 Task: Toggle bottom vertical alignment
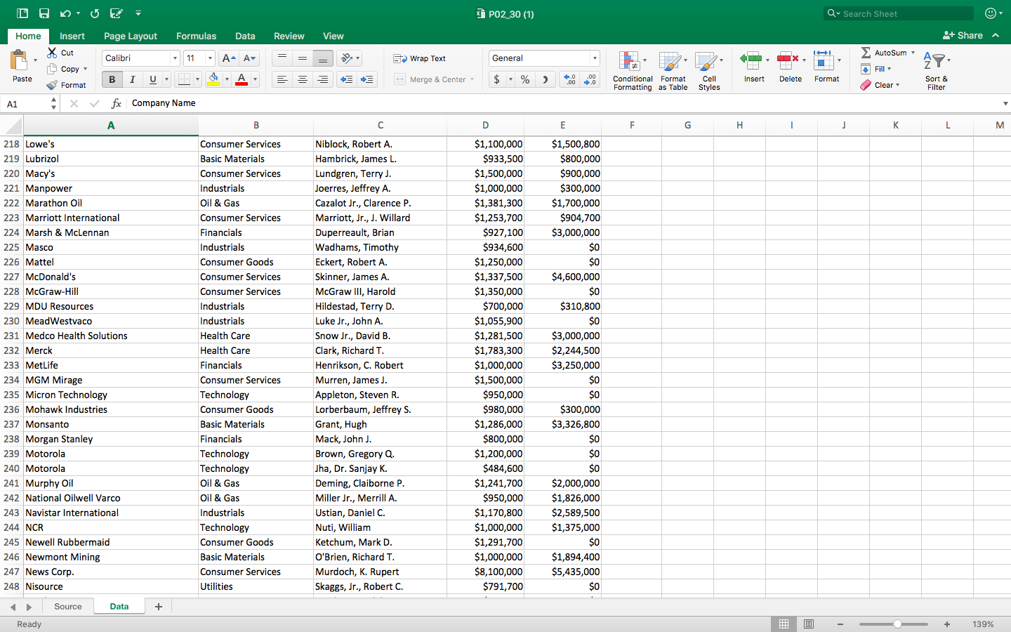[323, 58]
